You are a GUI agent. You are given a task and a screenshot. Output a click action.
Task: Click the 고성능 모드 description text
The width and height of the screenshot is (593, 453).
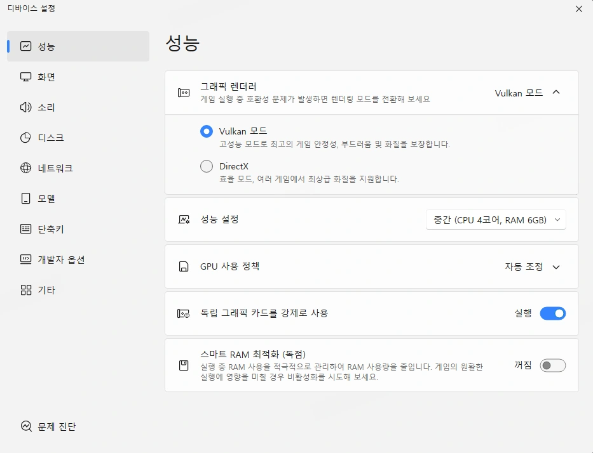tap(335, 144)
